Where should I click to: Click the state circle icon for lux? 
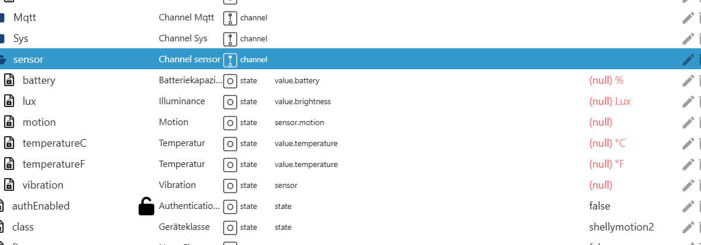click(230, 101)
